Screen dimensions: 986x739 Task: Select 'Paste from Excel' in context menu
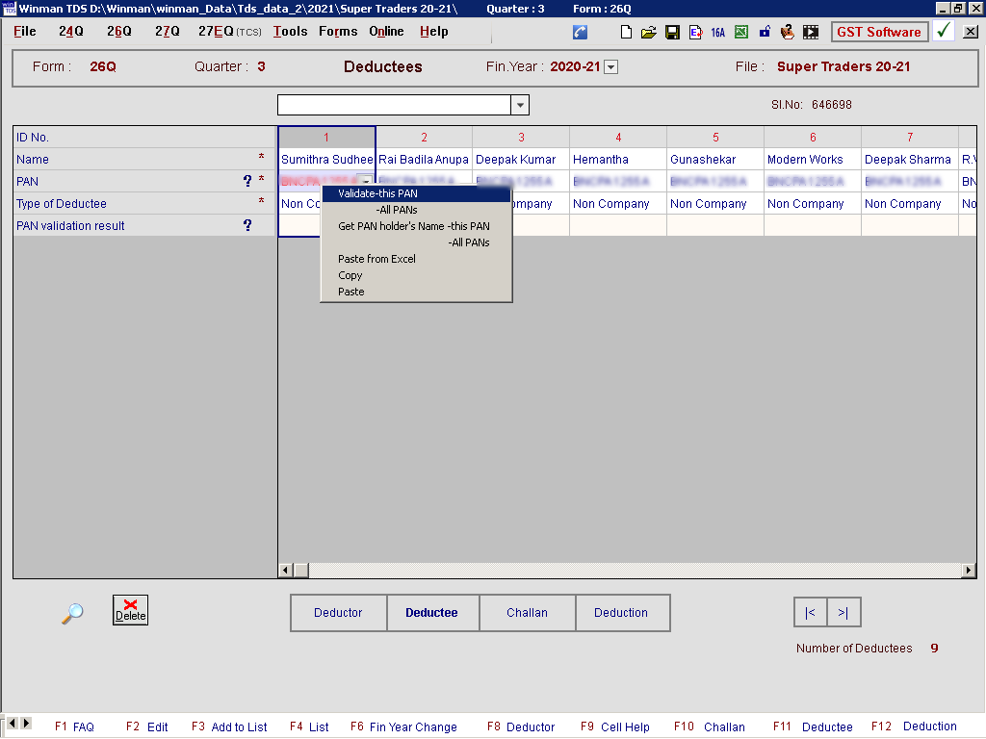pyautogui.click(x=376, y=259)
